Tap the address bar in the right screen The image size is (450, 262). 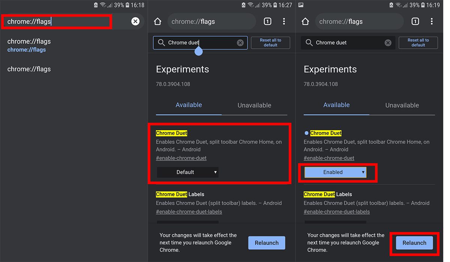pyautogui.click(x=359, y=21)
